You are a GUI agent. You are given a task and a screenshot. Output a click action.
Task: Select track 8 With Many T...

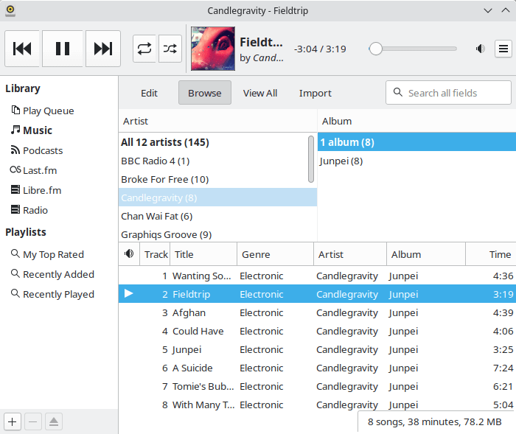point(317,405)
